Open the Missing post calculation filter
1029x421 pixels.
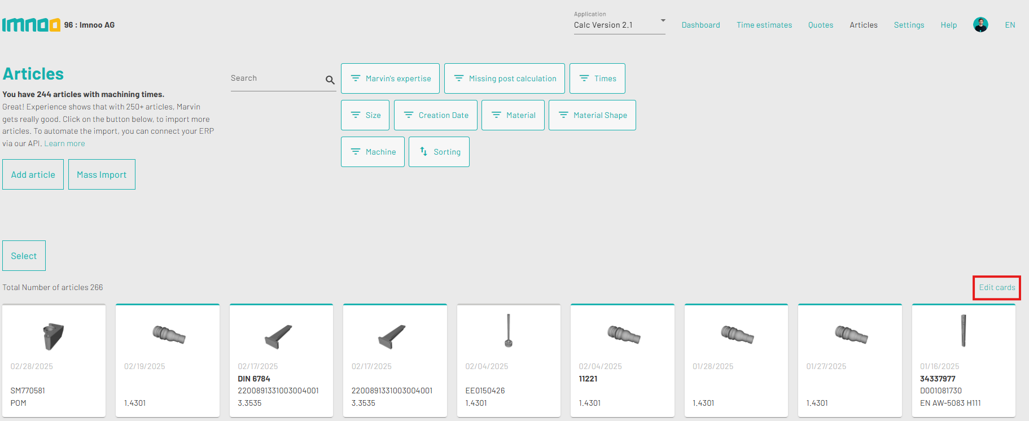pos(504,78)
